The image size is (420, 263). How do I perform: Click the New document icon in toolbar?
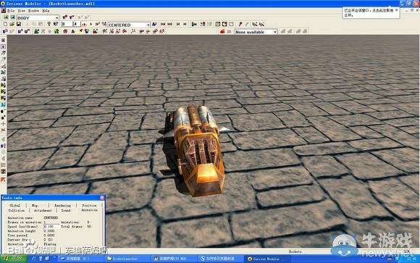tap(5, 25)
